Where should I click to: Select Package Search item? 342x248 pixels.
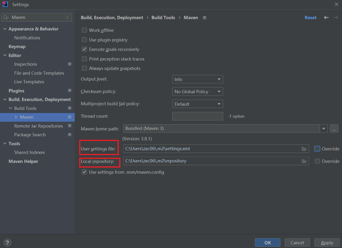pos(30,135)
